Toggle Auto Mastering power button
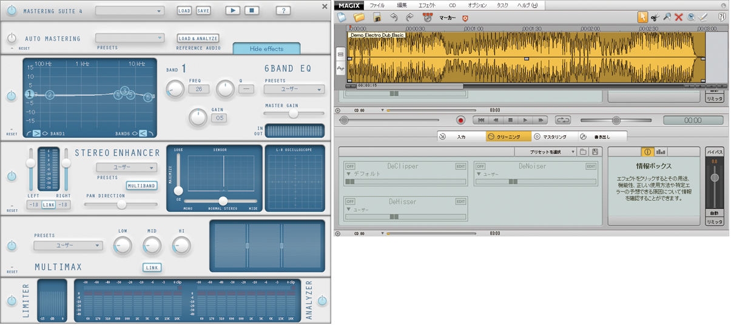Viewport: 731px width, 328px height. [x=12, y=38]
